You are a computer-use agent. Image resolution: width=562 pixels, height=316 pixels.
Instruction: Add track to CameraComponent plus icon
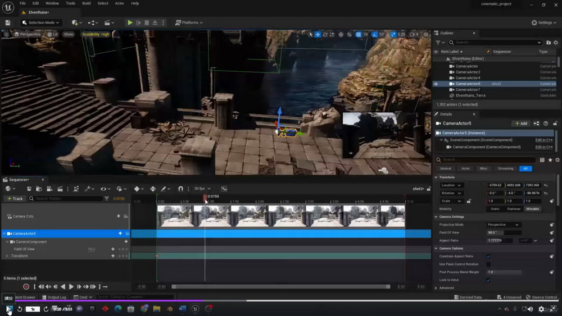[x=126, y=241]
